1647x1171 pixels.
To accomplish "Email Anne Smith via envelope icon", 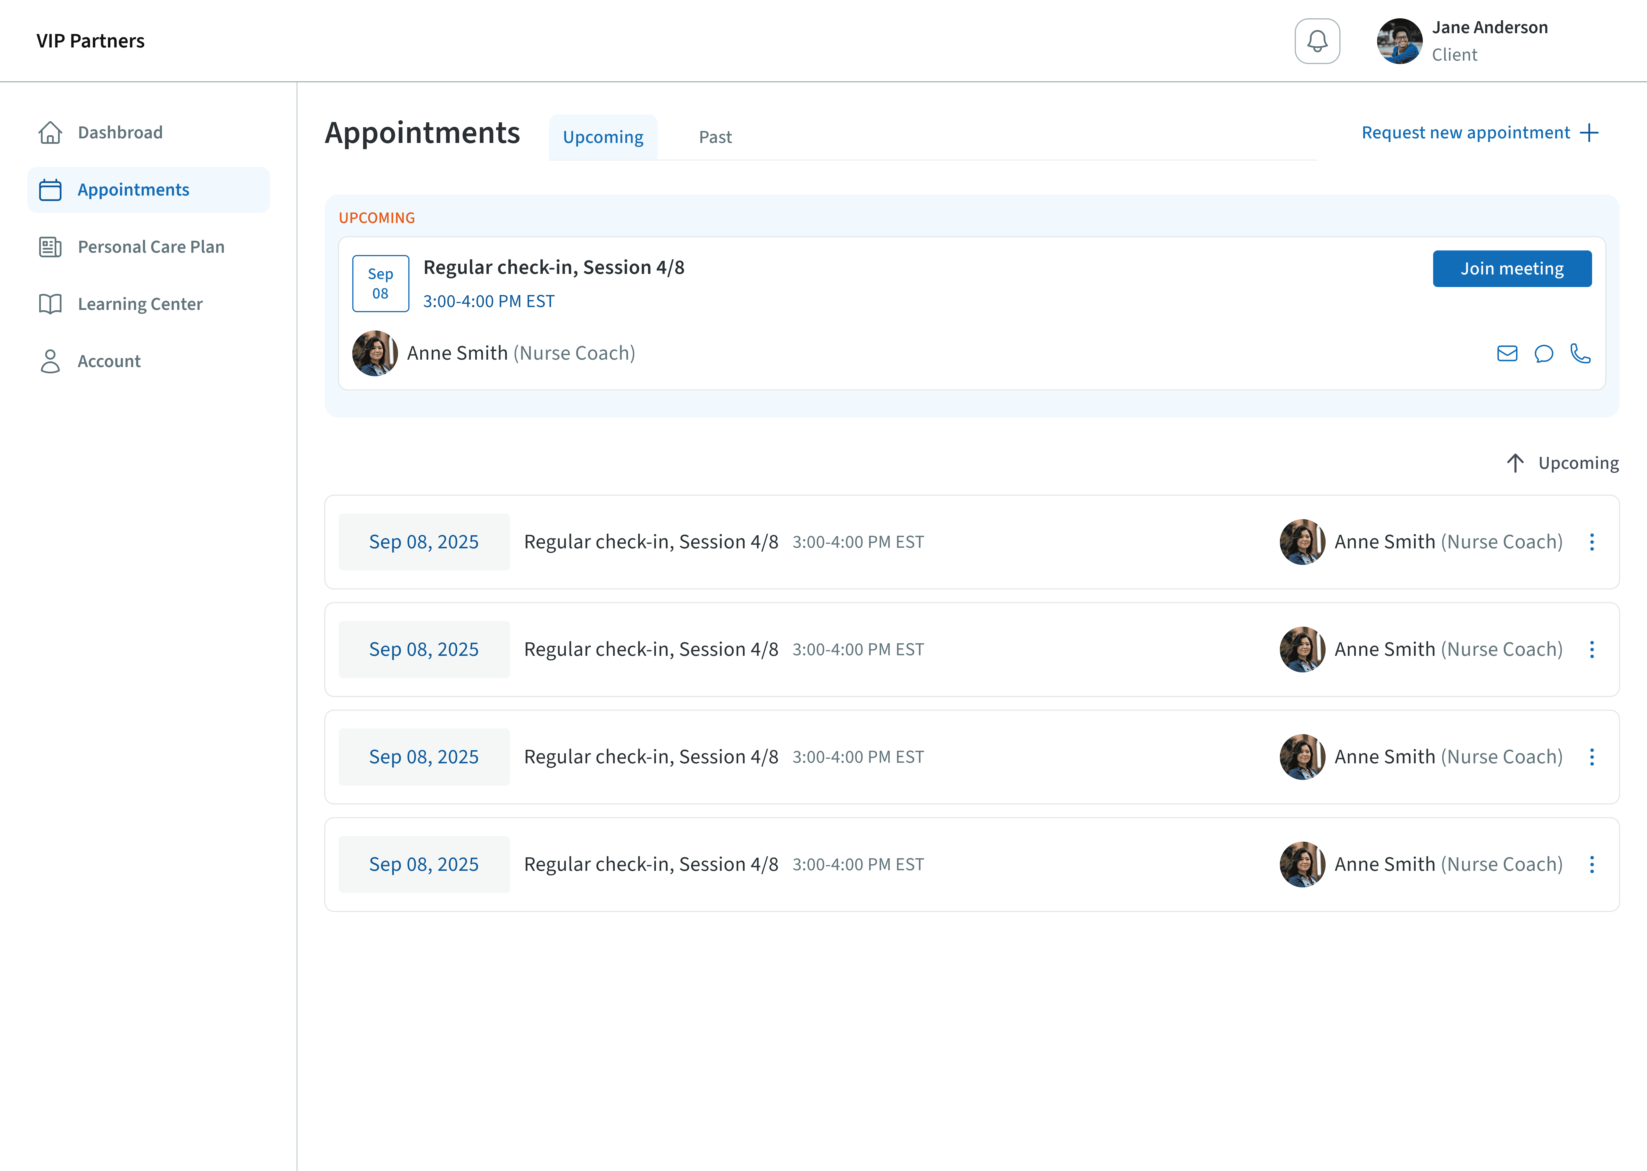I will pos(1507,353).
